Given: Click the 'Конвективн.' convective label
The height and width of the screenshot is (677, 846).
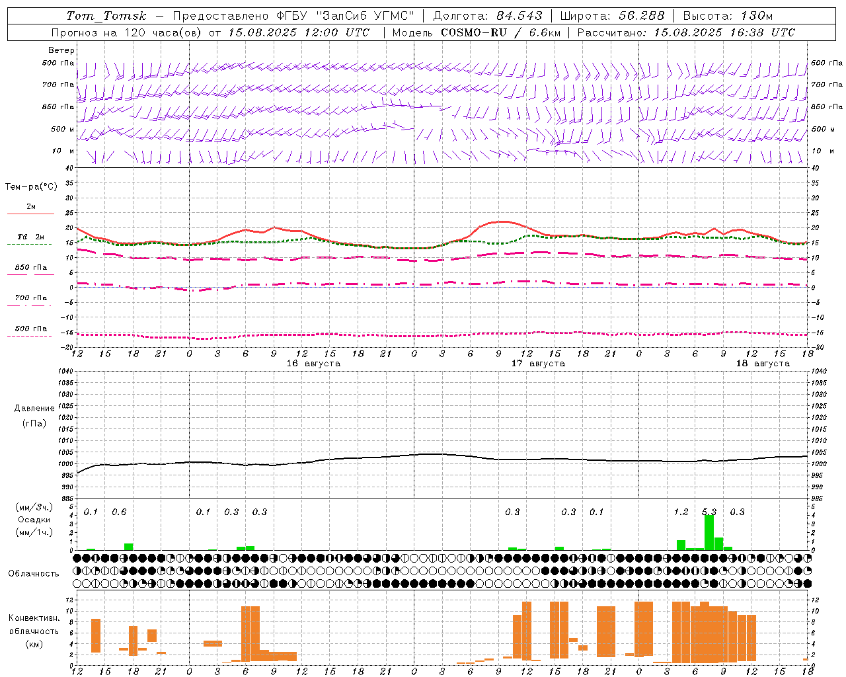Looking at the screenshot, I should click(x=34, y=618).
